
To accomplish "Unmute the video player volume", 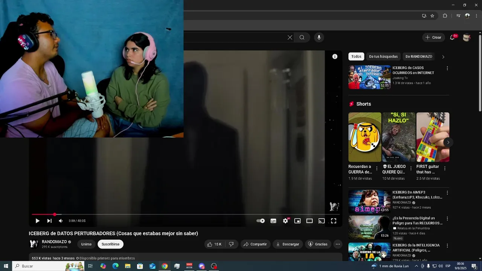I will click(x=61, y=221).
